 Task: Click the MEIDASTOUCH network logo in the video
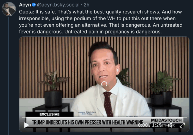click(x=166, y=122)
